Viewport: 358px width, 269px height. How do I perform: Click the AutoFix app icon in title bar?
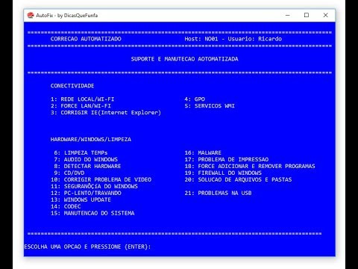[31, 15]
